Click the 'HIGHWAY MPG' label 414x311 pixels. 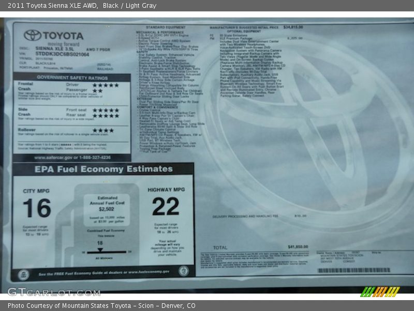tap(166, 190)
